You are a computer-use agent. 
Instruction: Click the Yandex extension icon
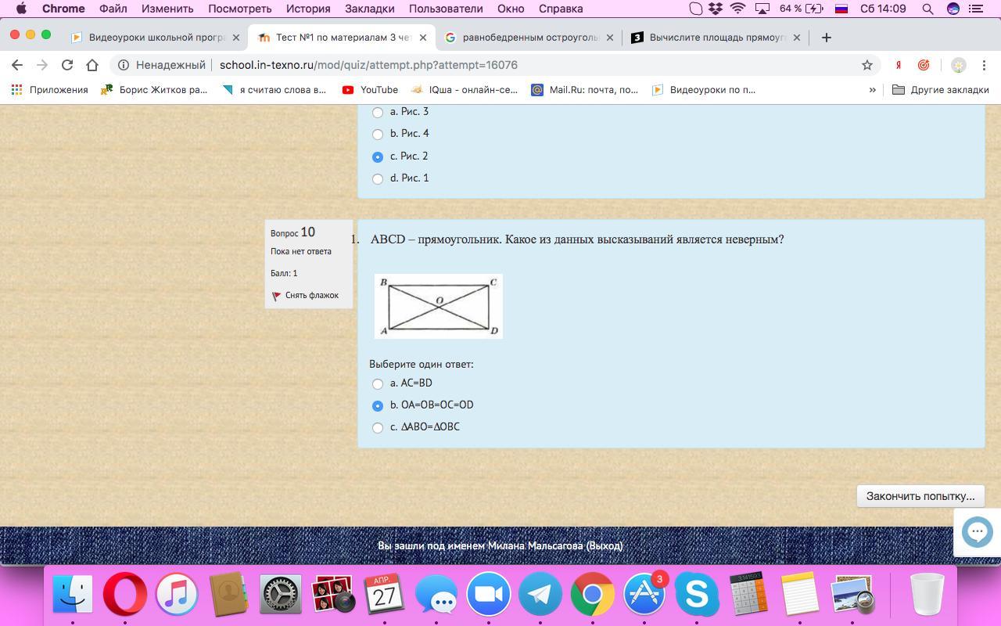[x=899, y=65]
